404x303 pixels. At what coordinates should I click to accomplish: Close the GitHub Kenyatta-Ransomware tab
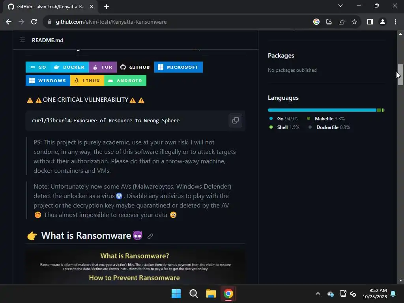click(x=91, y=7)
